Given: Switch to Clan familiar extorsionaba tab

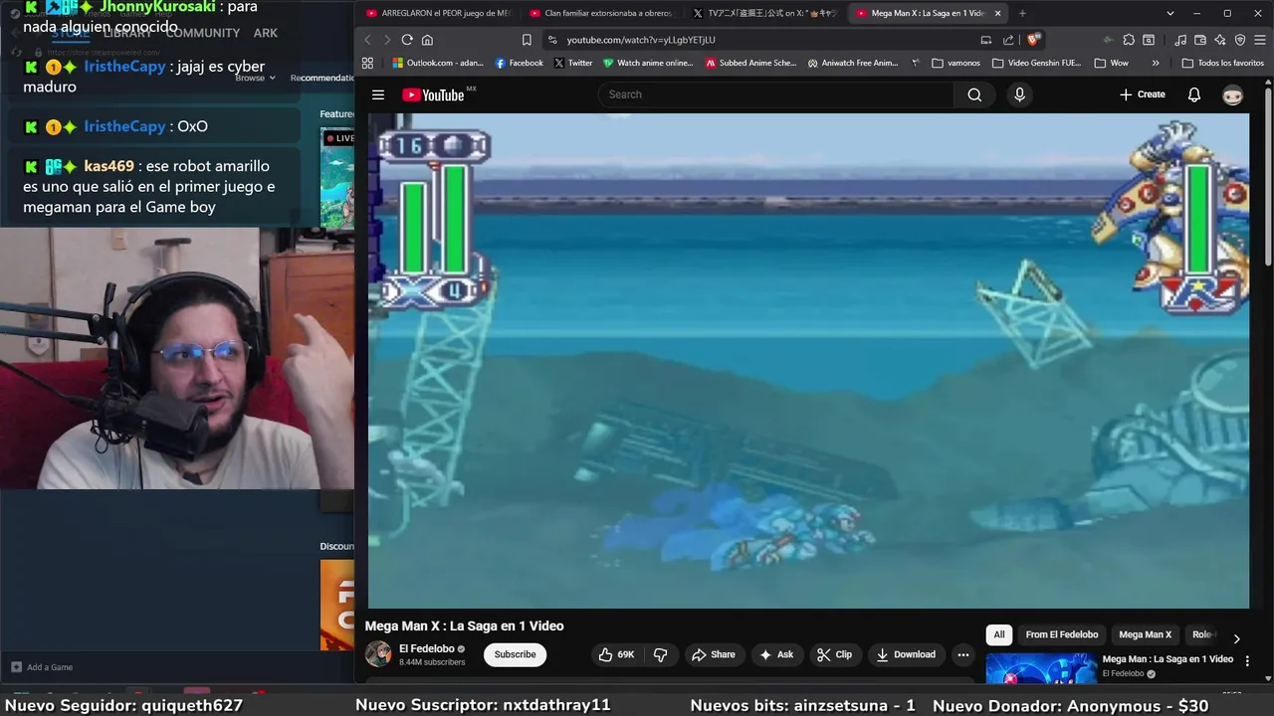Looking at the screenshot, I should (x=601, y=13).
